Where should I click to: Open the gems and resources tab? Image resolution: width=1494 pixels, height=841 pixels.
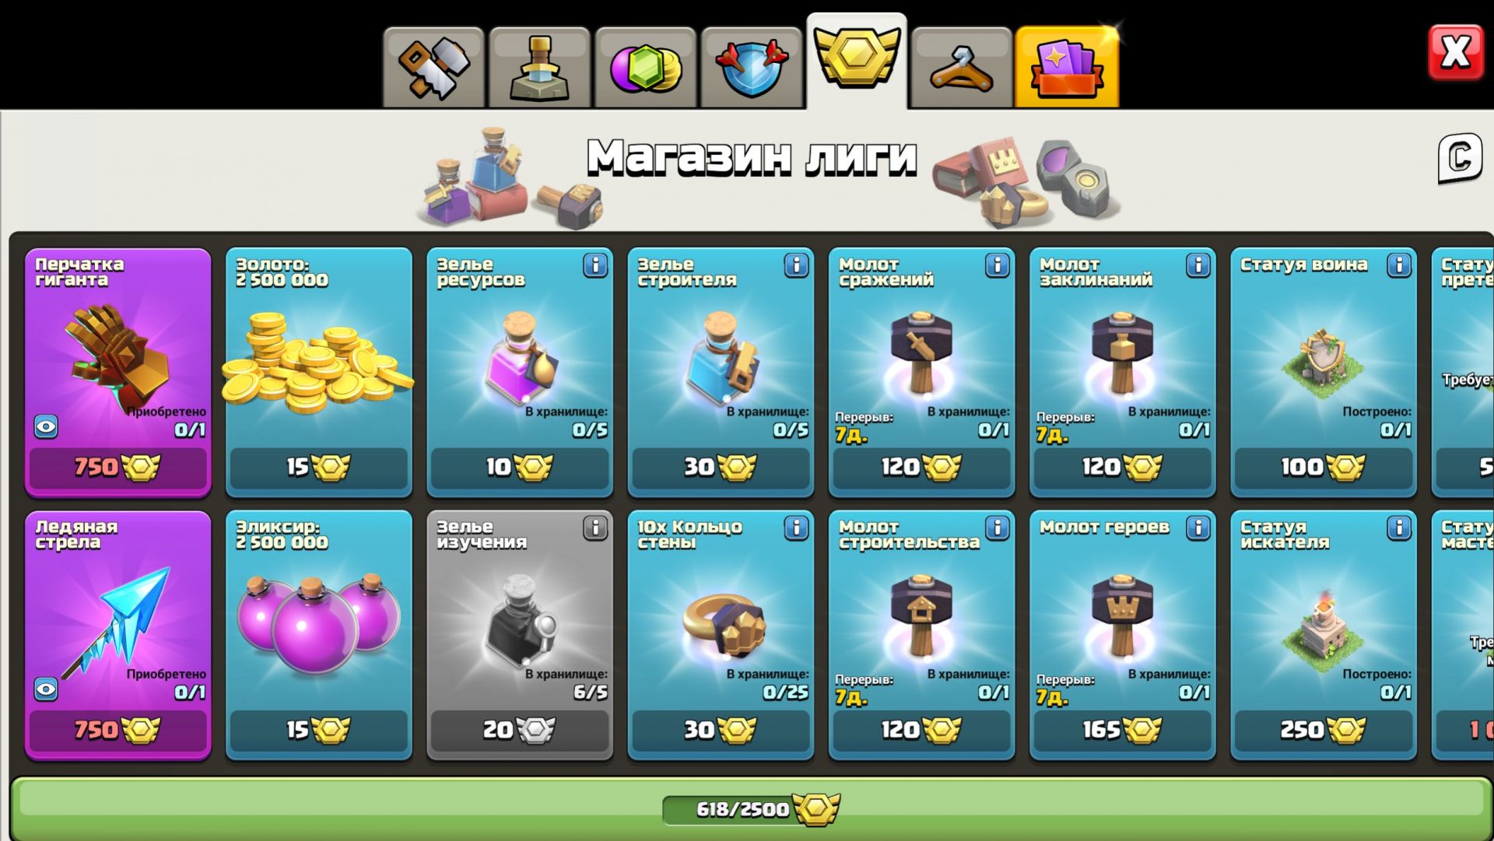(x=645, y=68)
